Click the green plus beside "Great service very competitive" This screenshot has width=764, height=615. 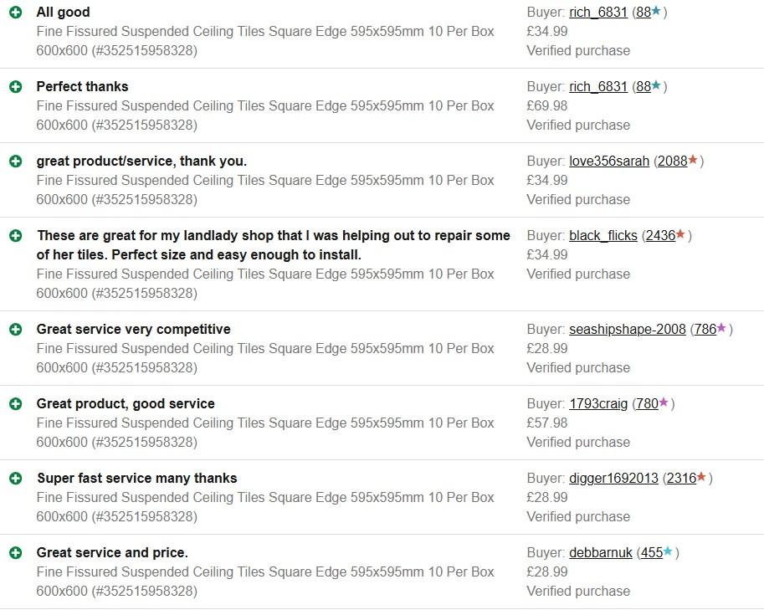point(15,330)
